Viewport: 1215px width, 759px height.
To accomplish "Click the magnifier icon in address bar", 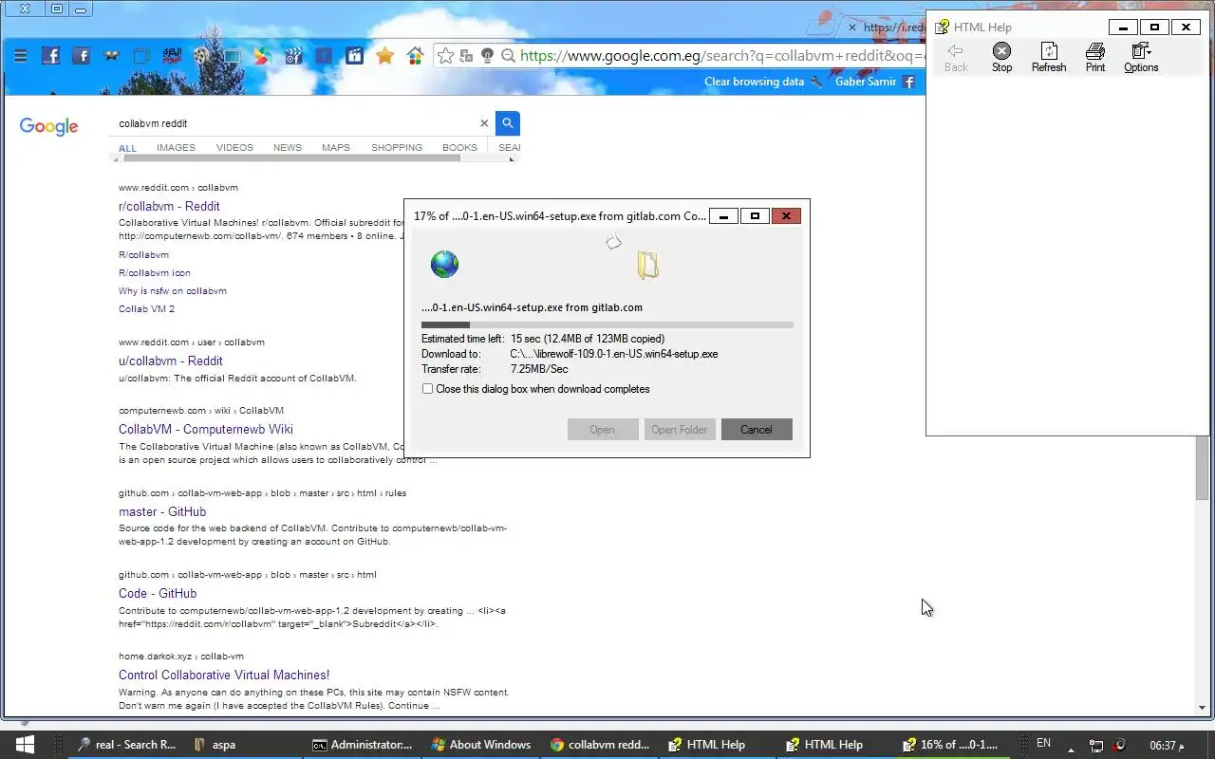I will [x=508, y=56].
